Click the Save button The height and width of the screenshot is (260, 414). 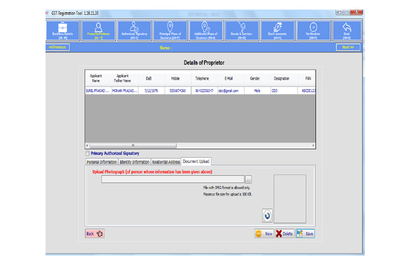[305, 234]
